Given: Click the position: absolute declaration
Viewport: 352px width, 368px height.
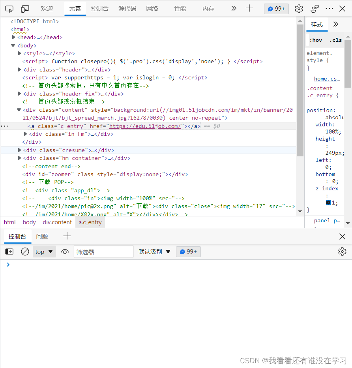Looking at the screenshot, I should point(325,114).
